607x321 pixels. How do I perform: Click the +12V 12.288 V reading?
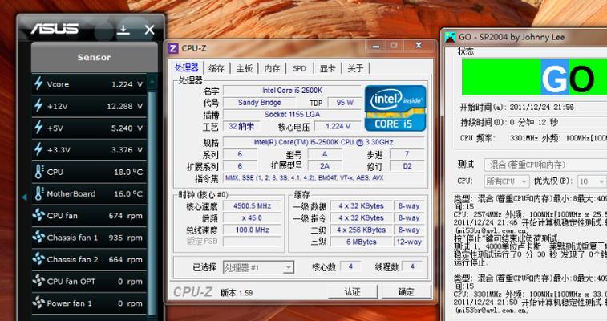124,106
